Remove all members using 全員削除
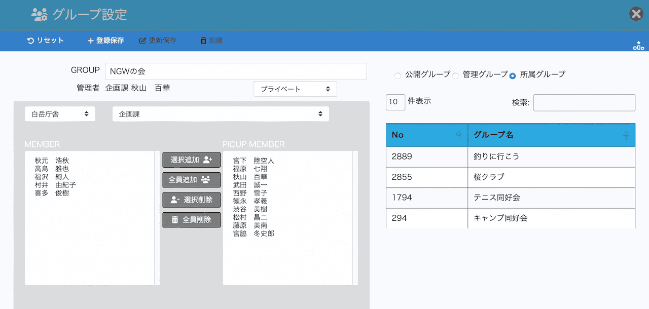The image size is (649, 309). (191, 220)
